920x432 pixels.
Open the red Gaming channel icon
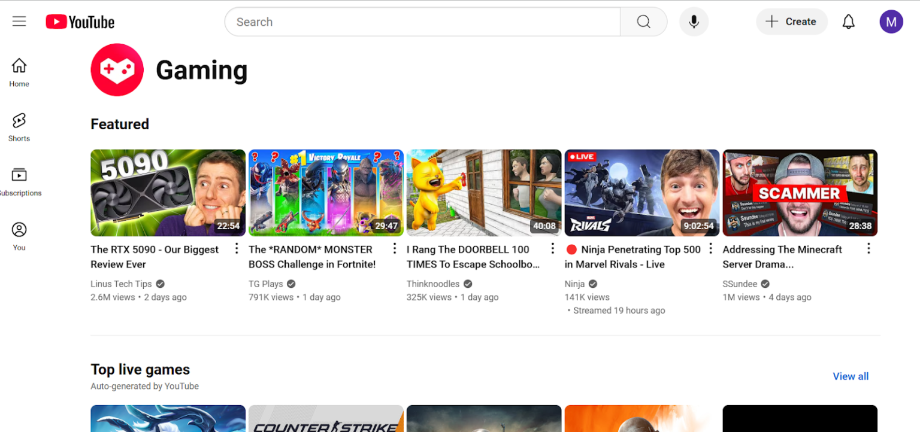pyautogui.click(x=117, y=70)
